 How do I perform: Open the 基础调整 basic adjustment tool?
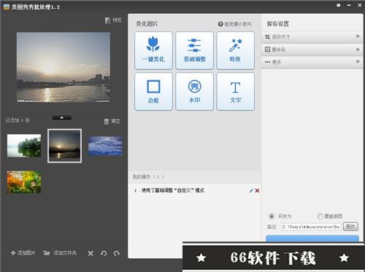[194, 50]
